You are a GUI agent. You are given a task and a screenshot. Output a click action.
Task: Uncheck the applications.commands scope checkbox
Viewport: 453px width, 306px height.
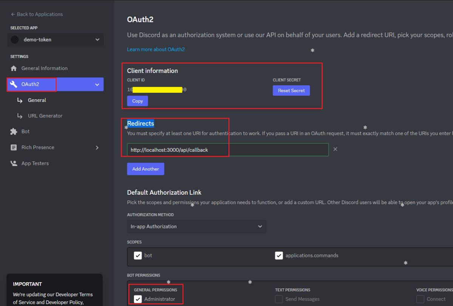tap(279, 256)
